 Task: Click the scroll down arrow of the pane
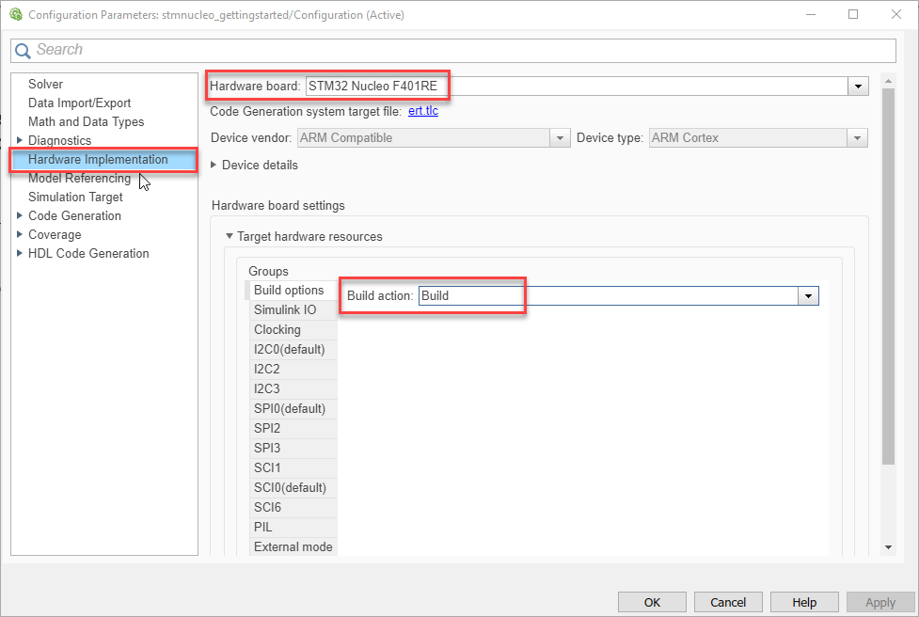tap(888, 546)
